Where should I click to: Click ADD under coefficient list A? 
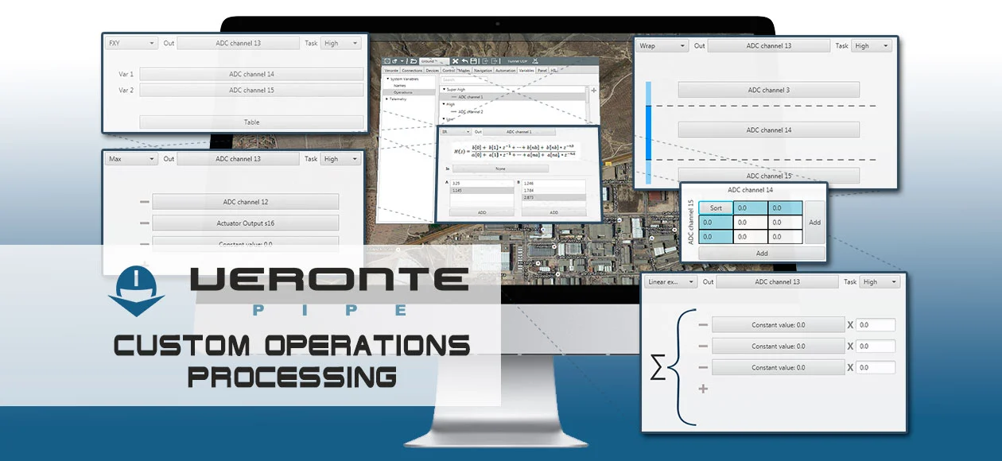(481, 212)
